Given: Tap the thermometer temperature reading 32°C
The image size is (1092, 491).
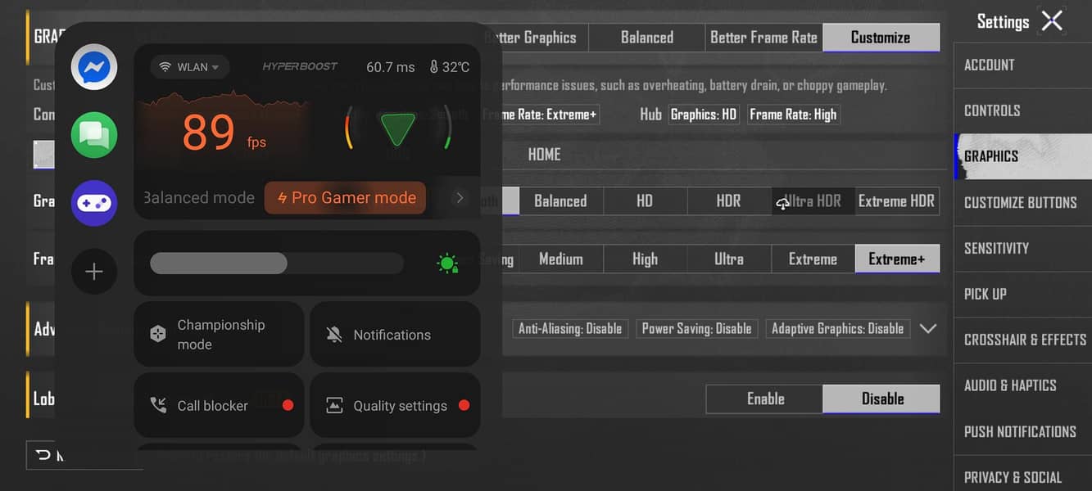Looking at the screenshot, I should 450,67.
